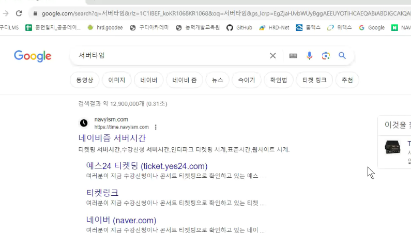
Task: Filter results by 동영상
Action: [x=84, y=80]
